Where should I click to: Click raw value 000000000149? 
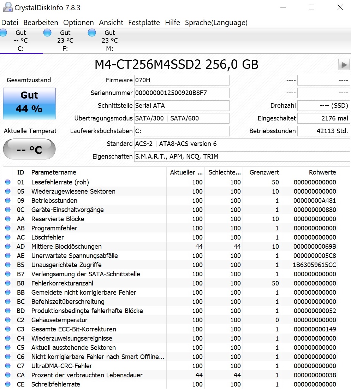[315, 329]
